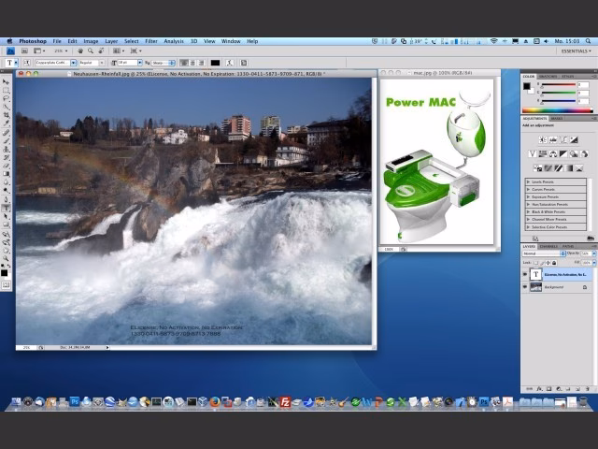Image resolution: width=598 pixels, height=449 pixels.
Task: Open the Analysis menu
Action: [x=174, y=41]
